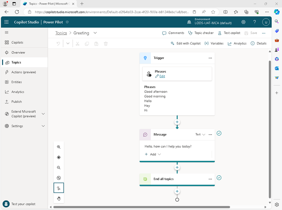Viewport: 282px width, 210px height.
Task: Zoom out on the authoring canvas
Action: [59, 168]
